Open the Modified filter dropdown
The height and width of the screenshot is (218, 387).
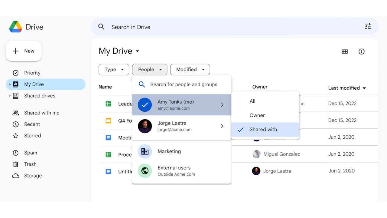coord(190,69)
